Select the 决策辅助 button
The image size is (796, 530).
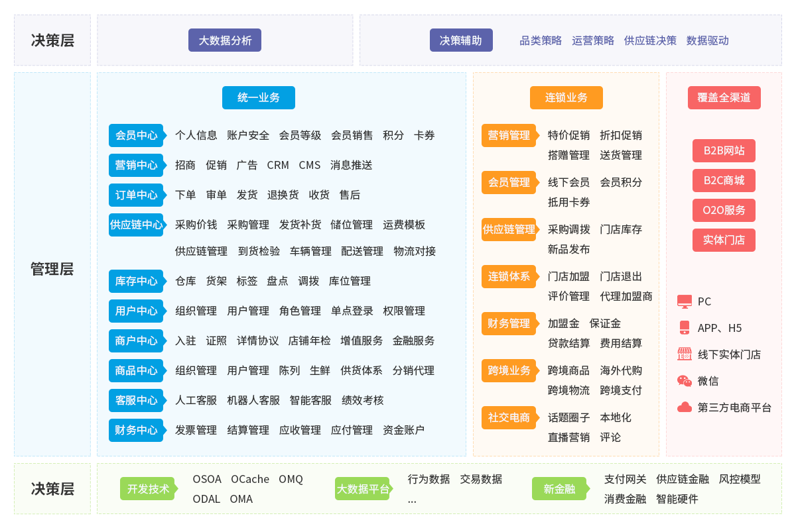click(461, 40)
